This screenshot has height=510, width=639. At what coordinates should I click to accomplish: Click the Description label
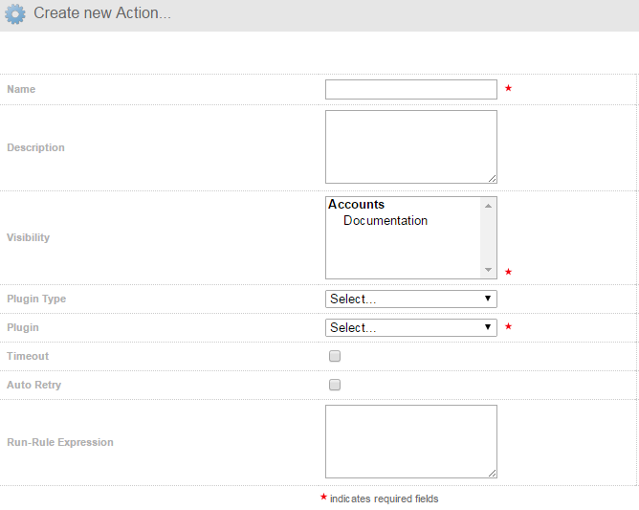pyautogui.click(x=35, y=147)
